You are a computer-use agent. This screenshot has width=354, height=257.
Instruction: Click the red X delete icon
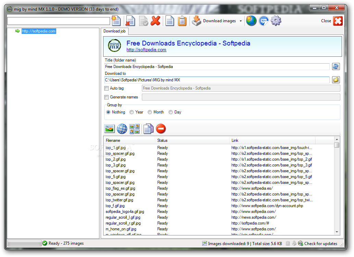[x=156, y=21]
